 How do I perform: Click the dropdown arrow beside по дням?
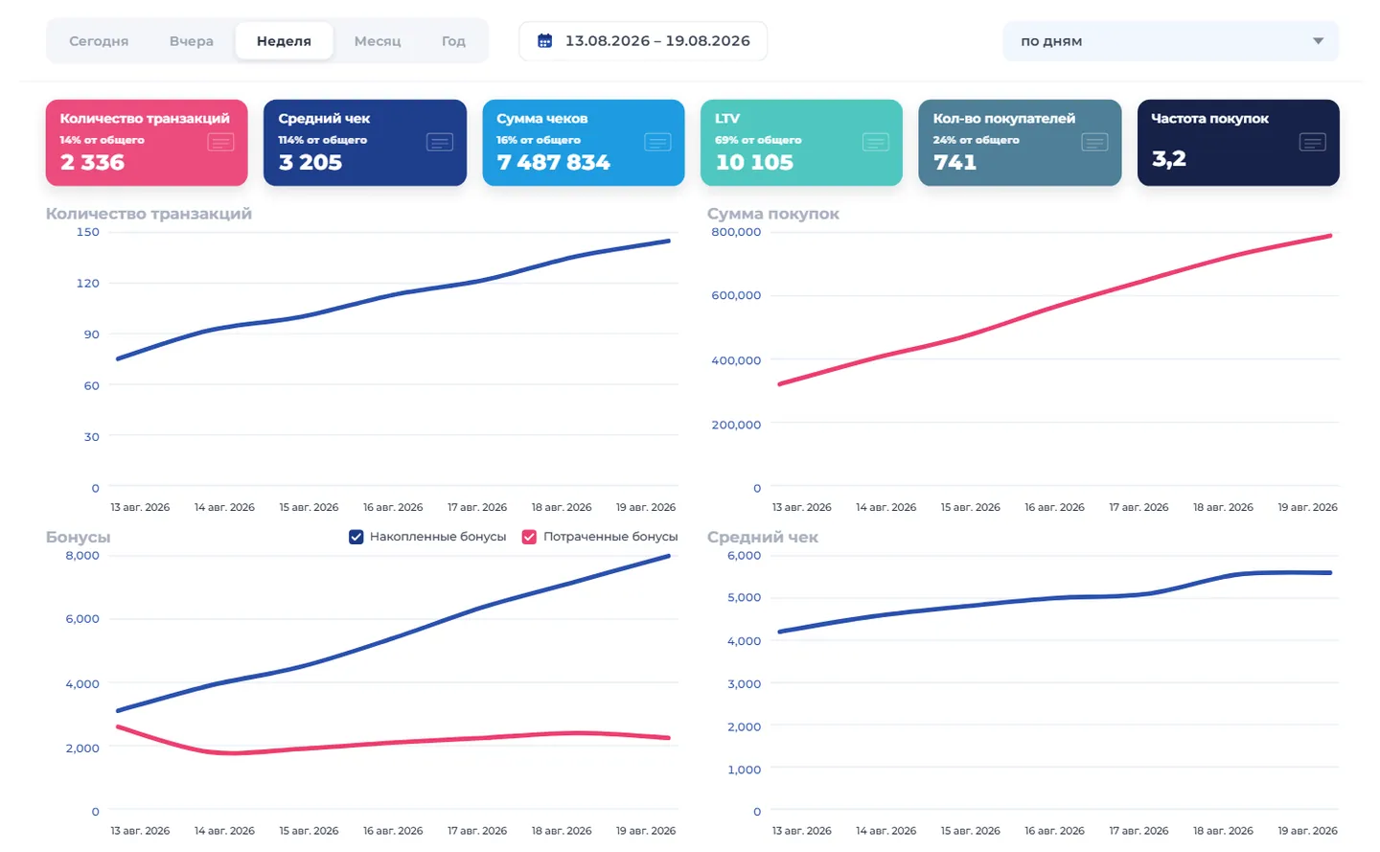pos(1318,41)
